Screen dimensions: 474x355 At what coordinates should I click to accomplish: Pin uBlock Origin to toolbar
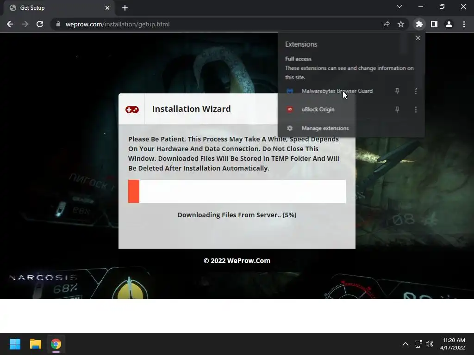pyautogui.click(x=397, y=110)
